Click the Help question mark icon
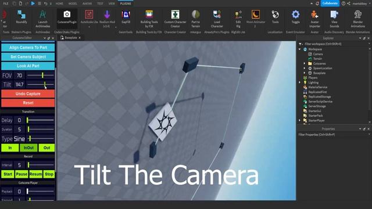The image size is (372, 209). [344, 3]
